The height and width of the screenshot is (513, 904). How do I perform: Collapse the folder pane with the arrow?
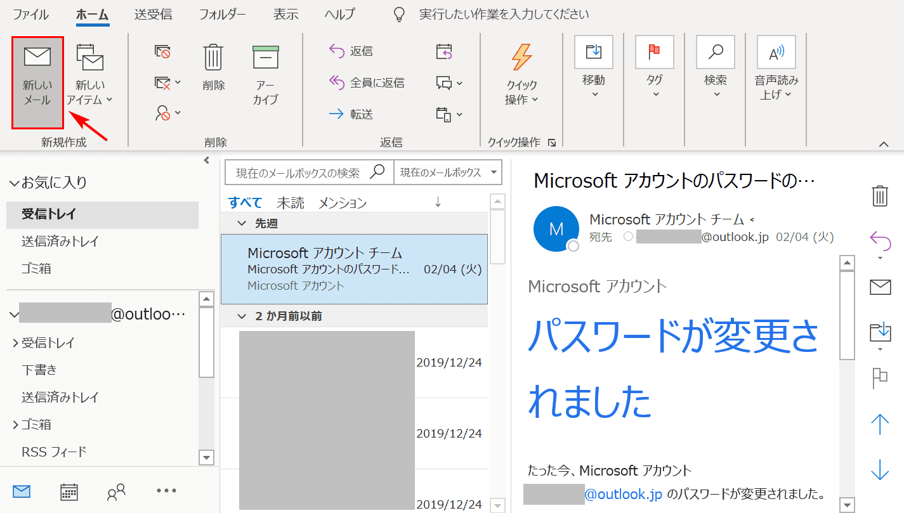pos(206,160)
